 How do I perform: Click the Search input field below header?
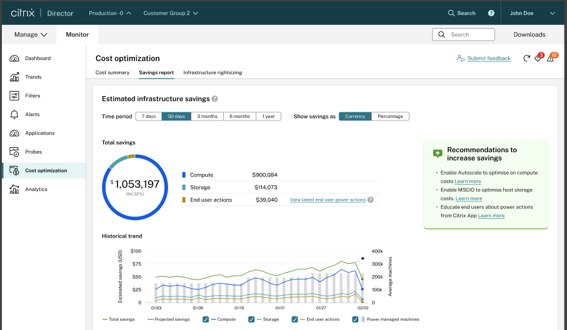463,35
